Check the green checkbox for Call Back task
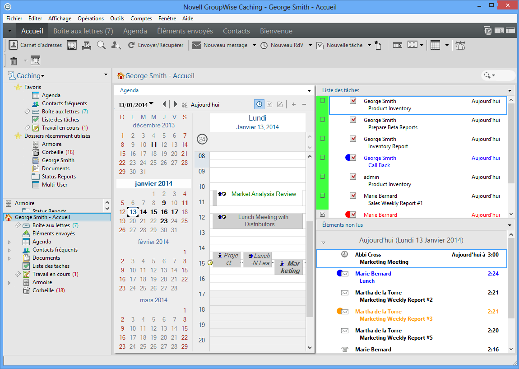This screenshot has width=519, height=369. coord(322,157)
